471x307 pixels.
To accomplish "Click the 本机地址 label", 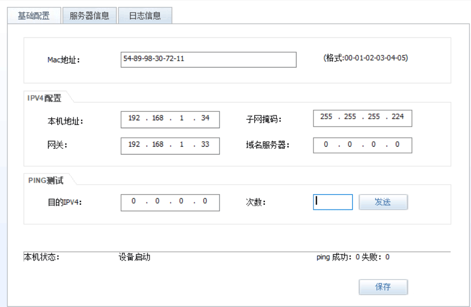I will coord(65,121).
